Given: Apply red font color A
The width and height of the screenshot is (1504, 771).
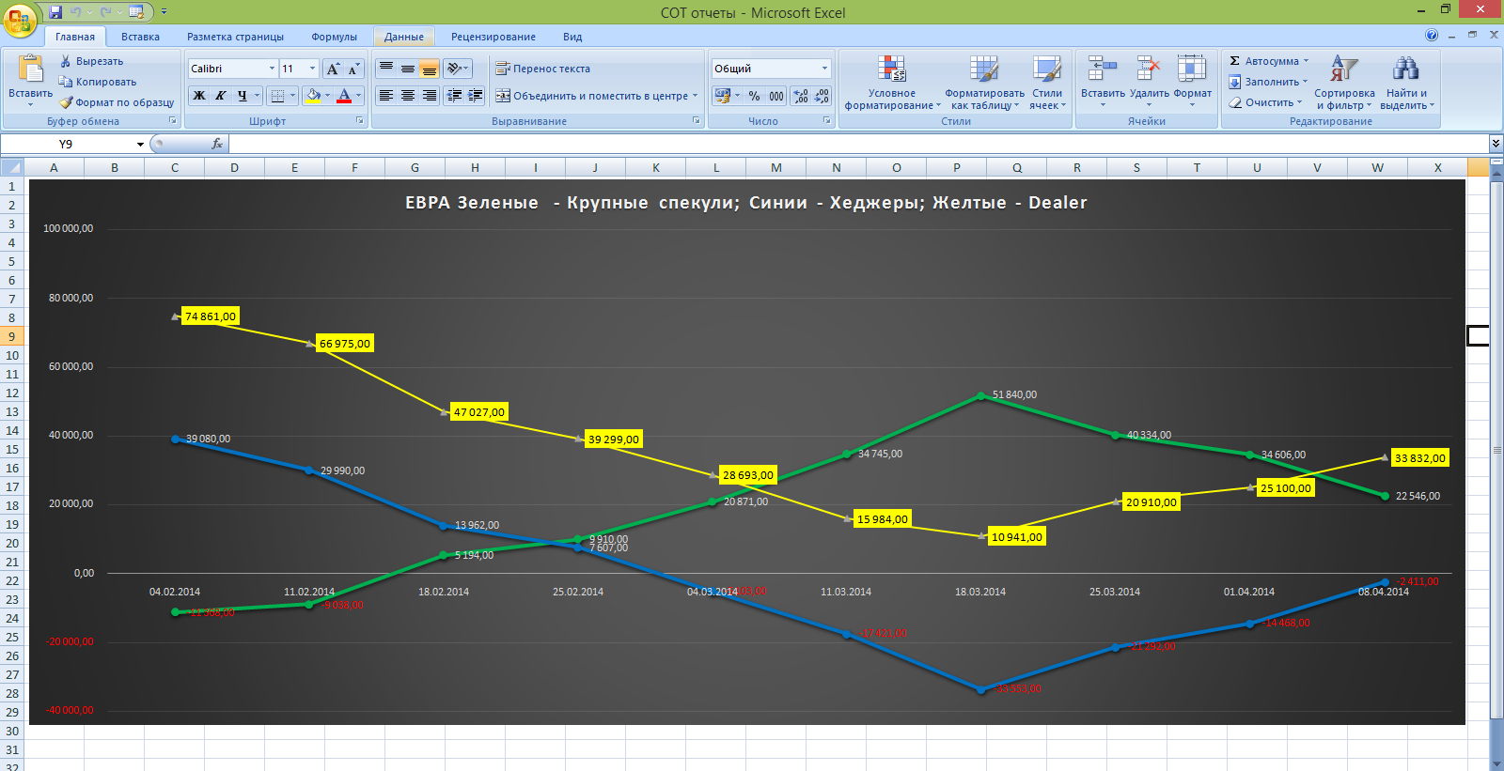Looking at the screenshot, I should (x=344, y=96).
